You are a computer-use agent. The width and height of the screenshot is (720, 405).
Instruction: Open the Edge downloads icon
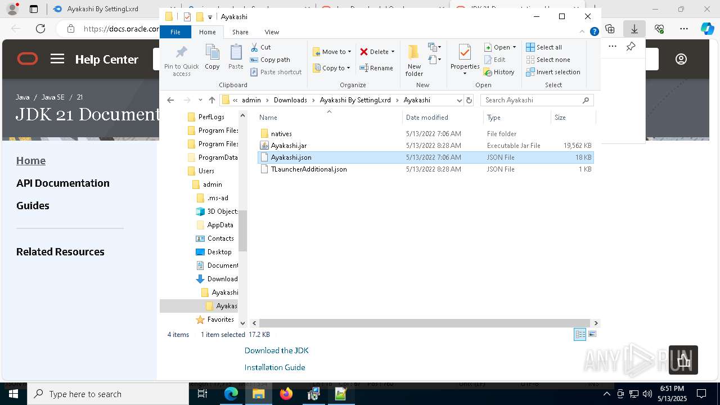(634, 29)
